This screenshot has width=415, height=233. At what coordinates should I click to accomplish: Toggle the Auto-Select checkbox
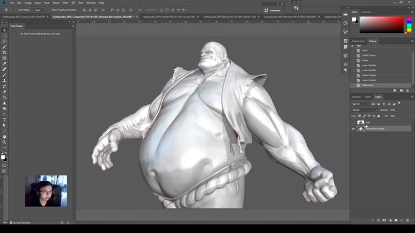[16, 10]
